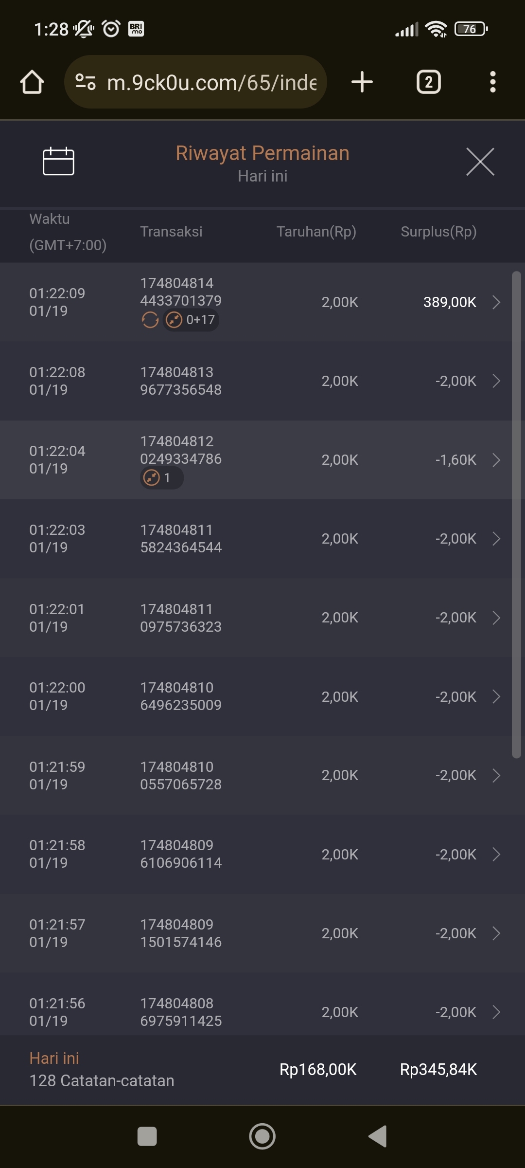525x1168 pixels.
Task: Tap the browser home icon
Action: (x=32, y=82)
